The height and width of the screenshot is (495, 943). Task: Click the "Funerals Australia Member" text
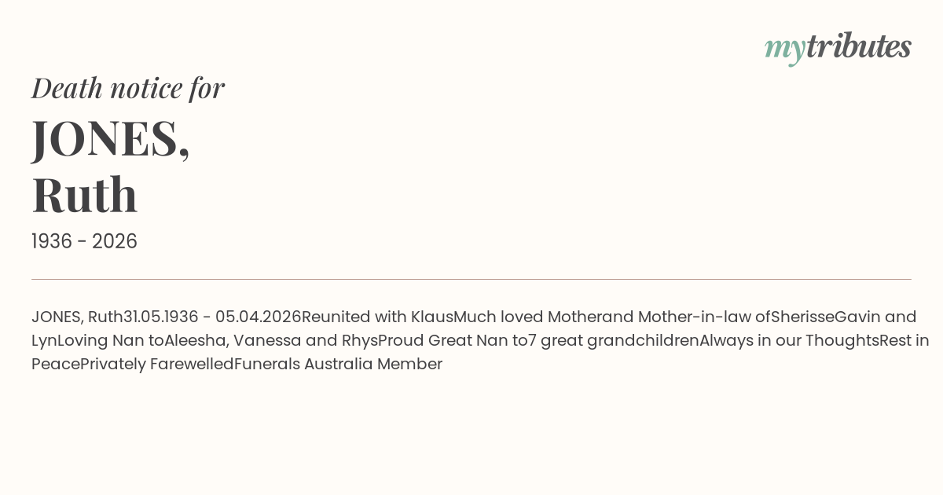click(338, 364)
